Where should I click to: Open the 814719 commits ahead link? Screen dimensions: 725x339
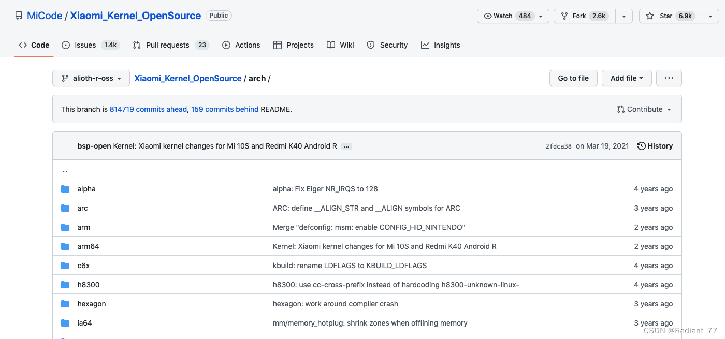148,109
